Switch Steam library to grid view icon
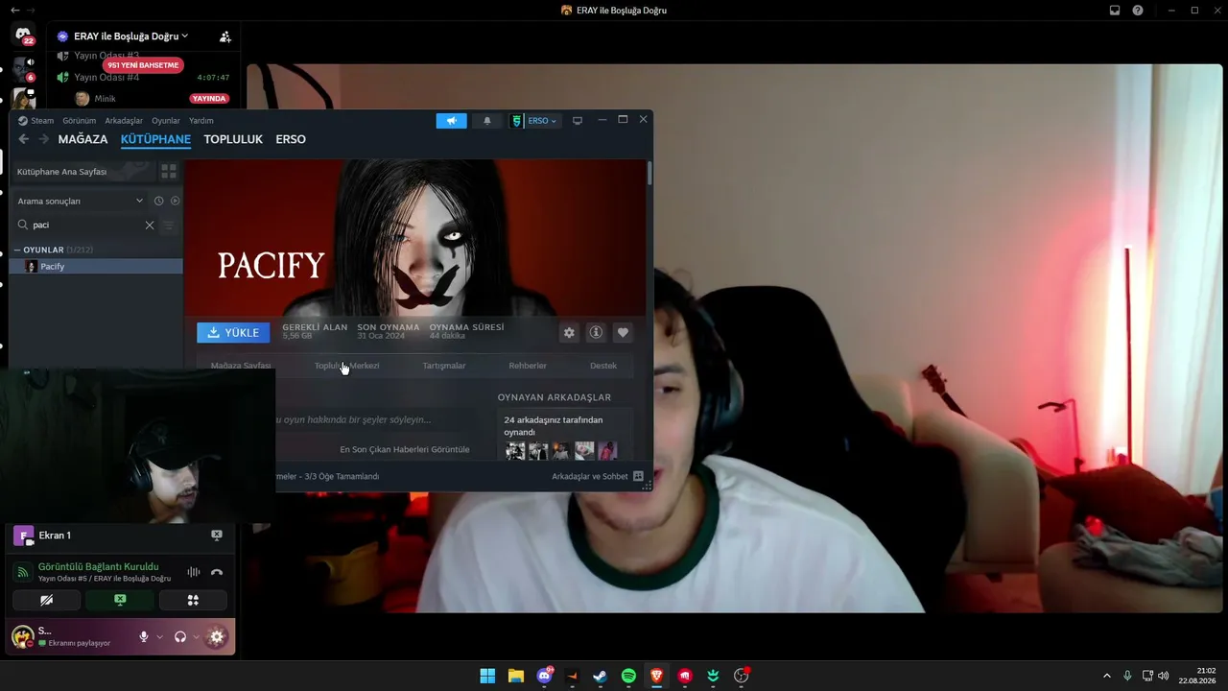The image size is (1228, 691). coord(169,172)
